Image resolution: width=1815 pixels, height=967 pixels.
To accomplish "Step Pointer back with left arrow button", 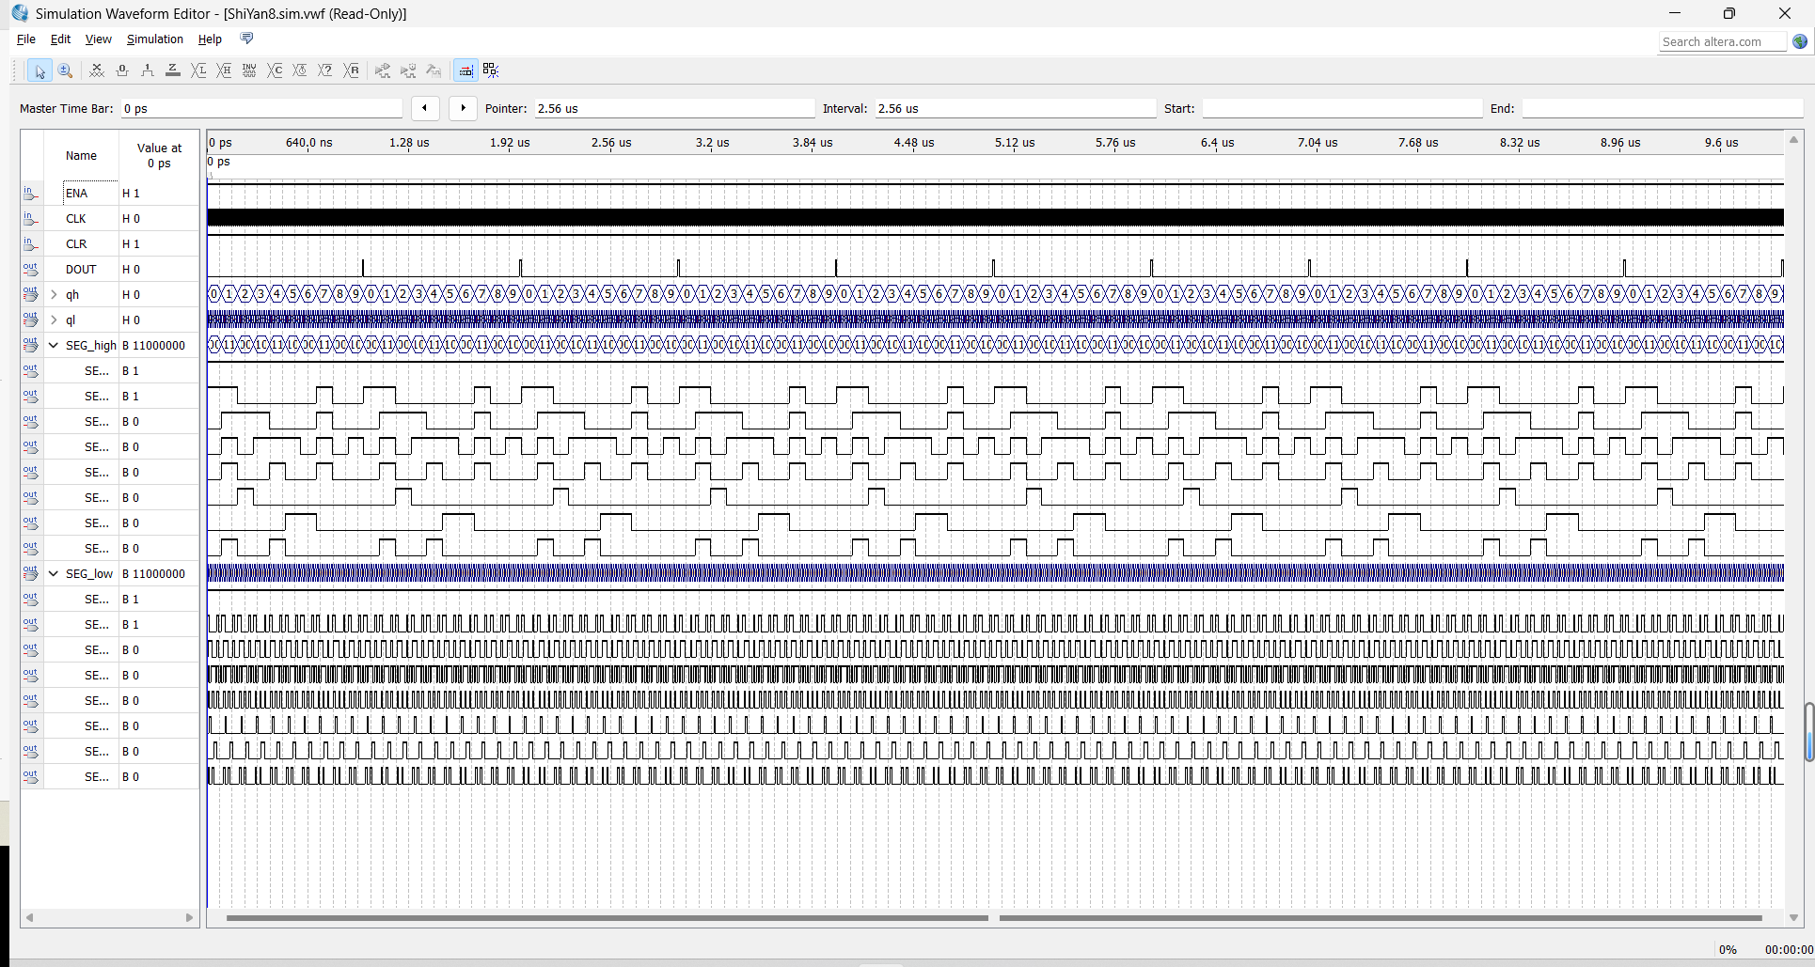I will [x=425, y=108].
